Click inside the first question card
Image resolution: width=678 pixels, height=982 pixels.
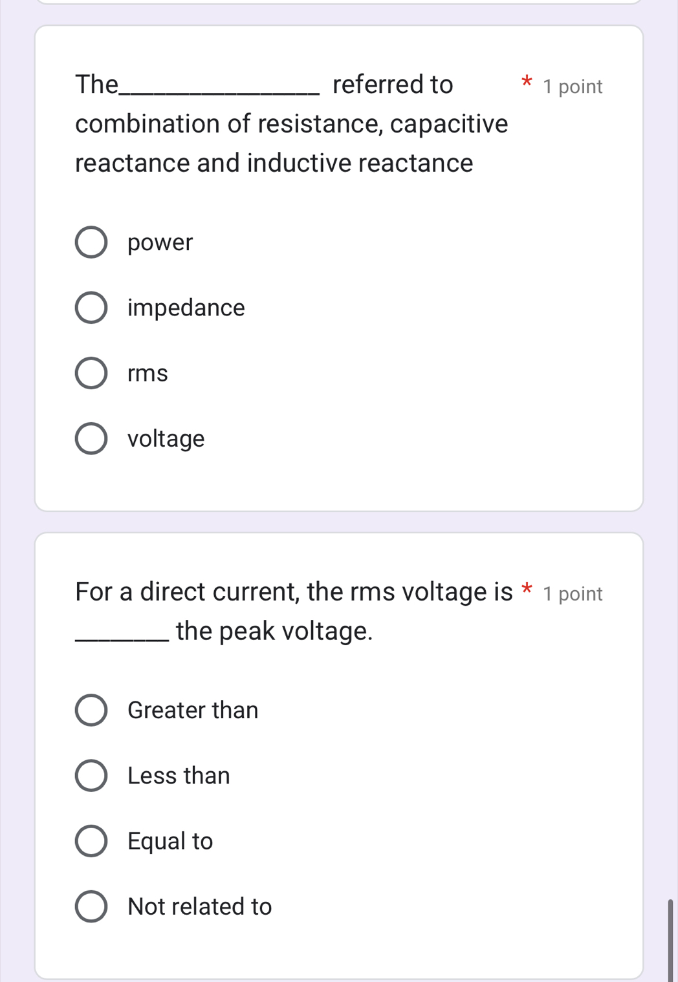(x=388, y=478)
